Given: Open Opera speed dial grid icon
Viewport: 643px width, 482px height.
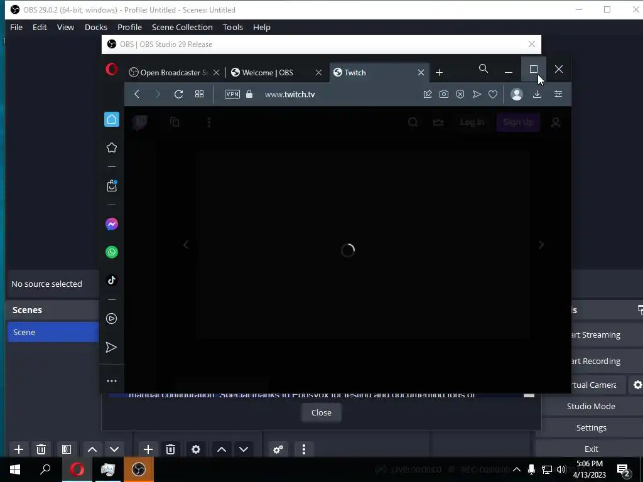Looking at the screenshot, I should [199, 94].
